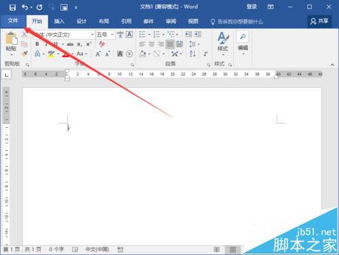The width and height of the screenshot is (339, 255).
Task: Start a multilevel list
Action: coord(171,34)
